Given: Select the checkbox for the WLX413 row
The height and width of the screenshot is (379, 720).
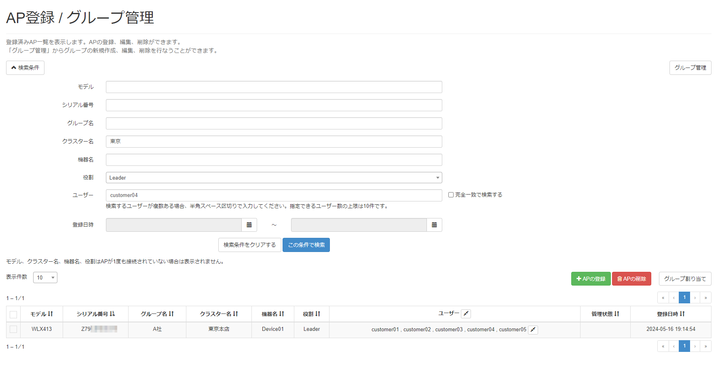Looking at the screenshot, I should [x=13, y=330].
